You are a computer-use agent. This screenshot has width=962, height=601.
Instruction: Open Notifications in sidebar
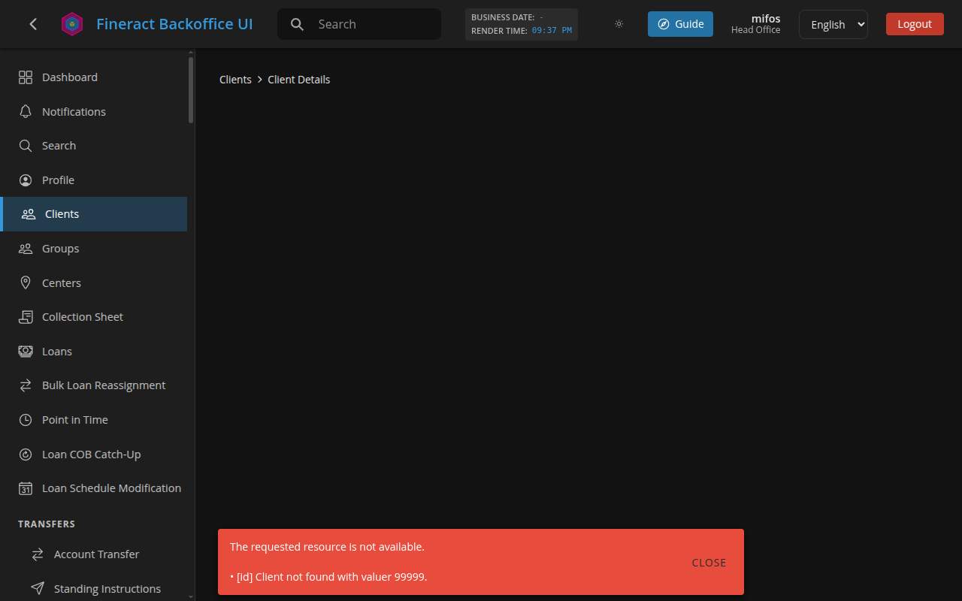point(93,111)
